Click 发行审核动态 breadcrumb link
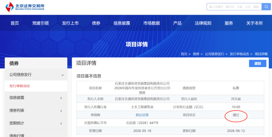272x137 pixels. (240, 54)
